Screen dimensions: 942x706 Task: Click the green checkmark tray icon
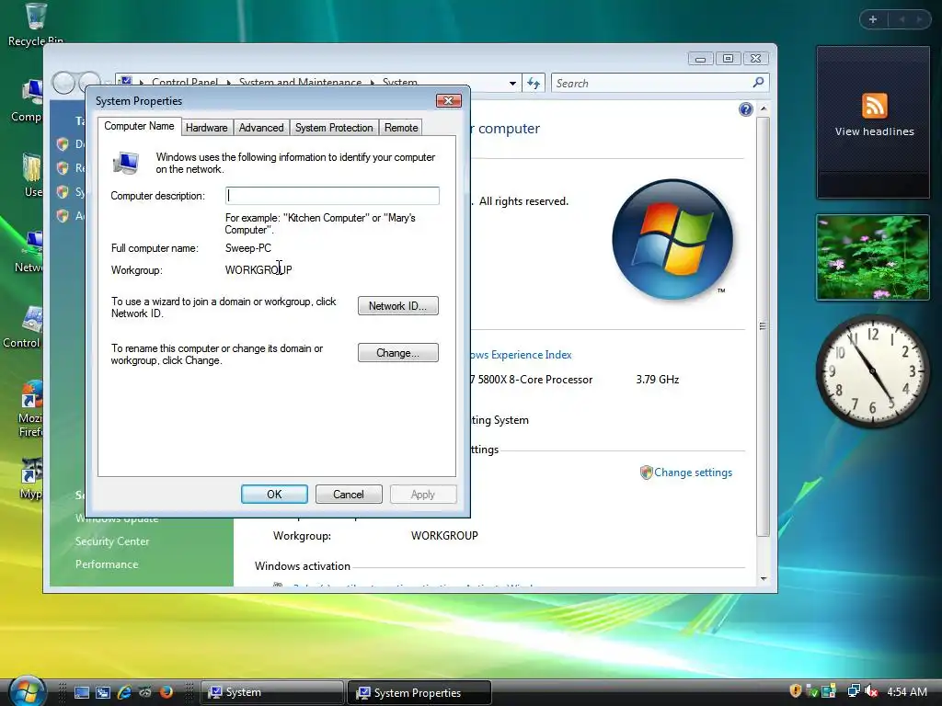(x=811, y=691)
